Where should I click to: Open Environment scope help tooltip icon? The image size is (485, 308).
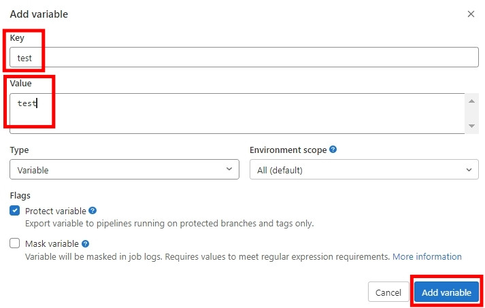(x=333, y=150)
